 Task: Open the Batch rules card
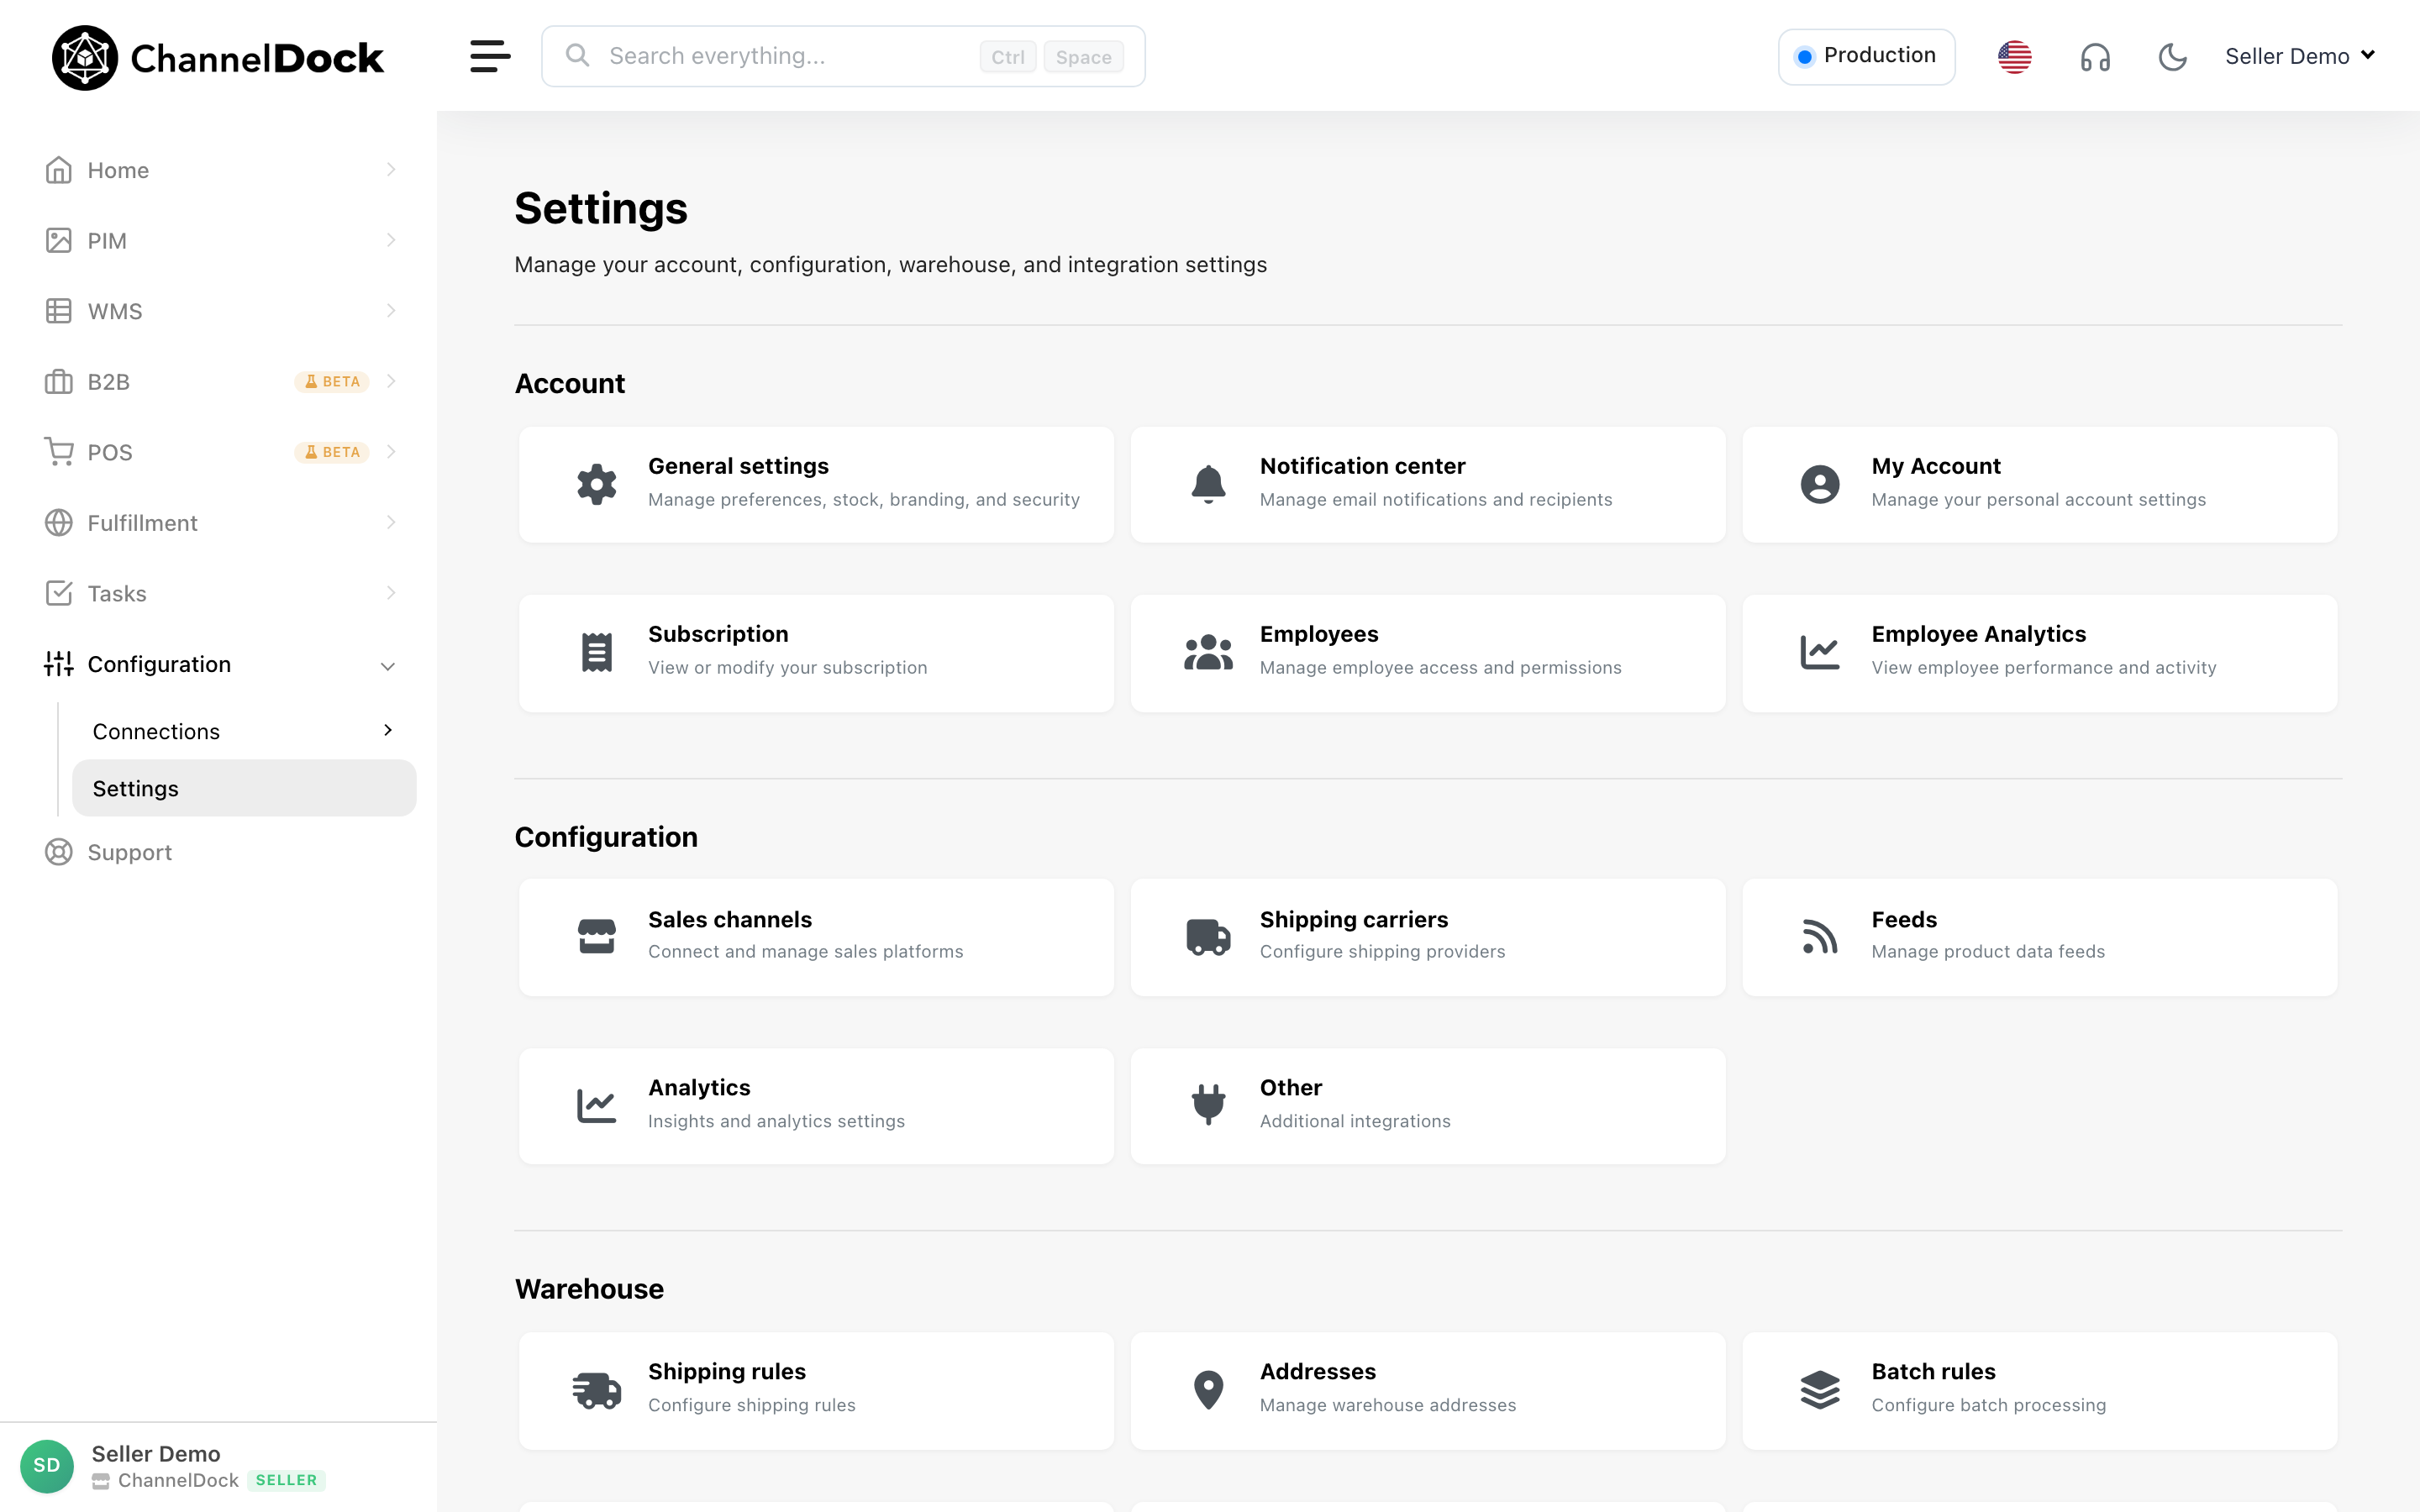click(x=2039, y=1390)
